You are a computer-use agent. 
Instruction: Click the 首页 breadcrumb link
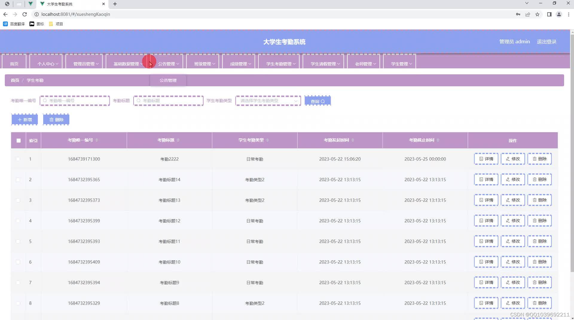[15, 80]
